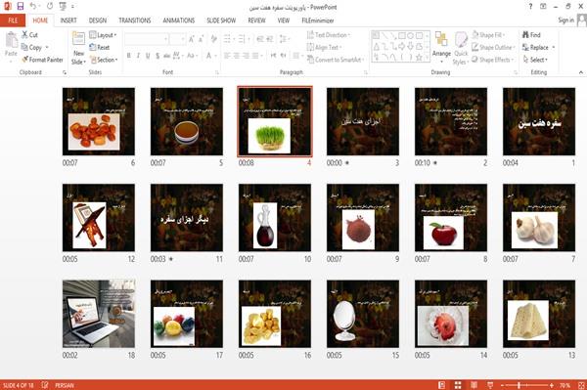Open PowerPoint Help question mark
The image size is (587, 390).
pos(530,7)
